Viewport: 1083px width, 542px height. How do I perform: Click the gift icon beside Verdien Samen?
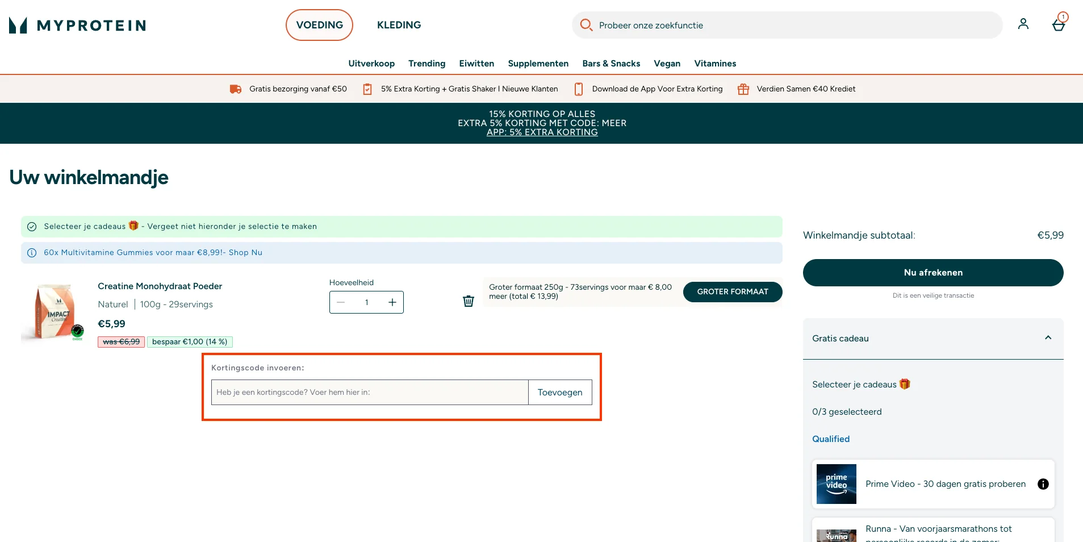pyautogui.click(x=743, y=89)
